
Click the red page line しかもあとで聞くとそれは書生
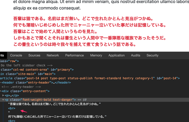(90, 38)
